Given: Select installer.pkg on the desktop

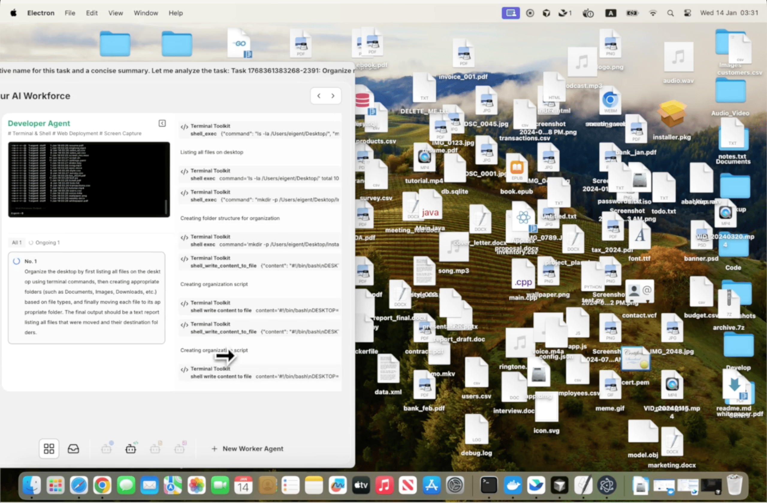Looking at the screenshot, I should click(672, 119).
